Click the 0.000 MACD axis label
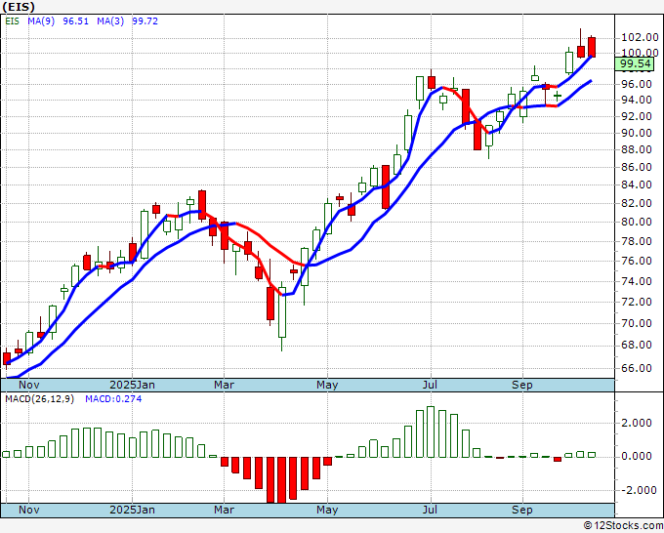Image resolution: width=664 pixels, height=533 pixels. [x=637, y=456]
